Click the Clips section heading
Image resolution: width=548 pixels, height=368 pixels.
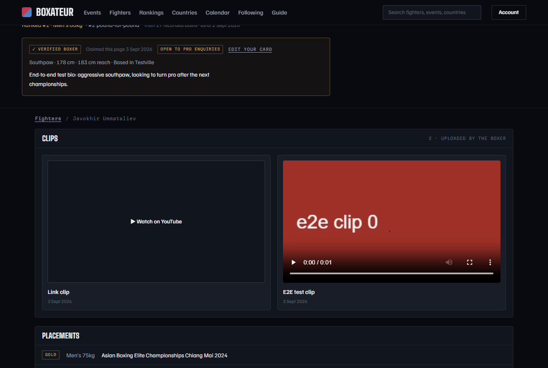tap(50, 139)
